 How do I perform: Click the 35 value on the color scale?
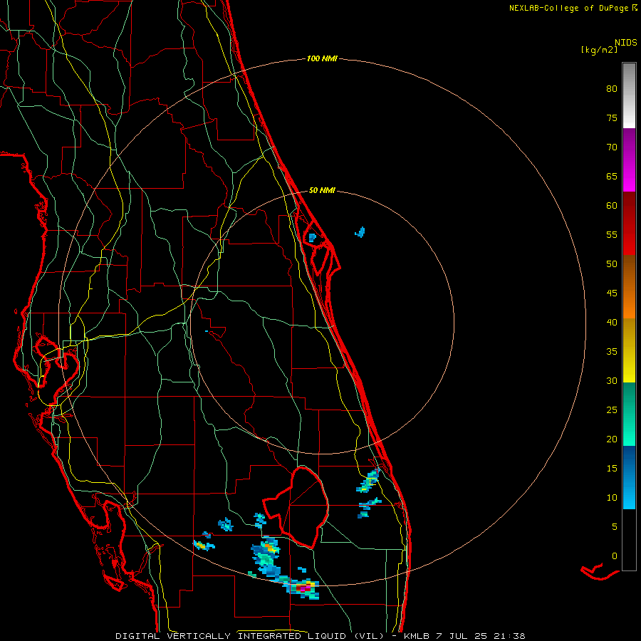pyautogui.click(x=612, y=352)
